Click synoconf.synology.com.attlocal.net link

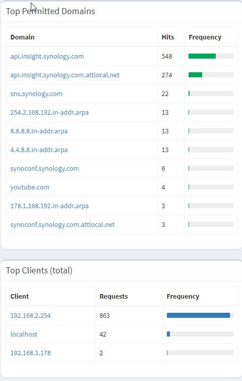click(x=63, y=224)
